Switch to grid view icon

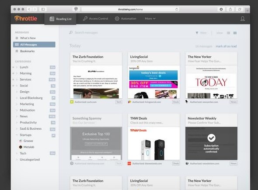235,33
